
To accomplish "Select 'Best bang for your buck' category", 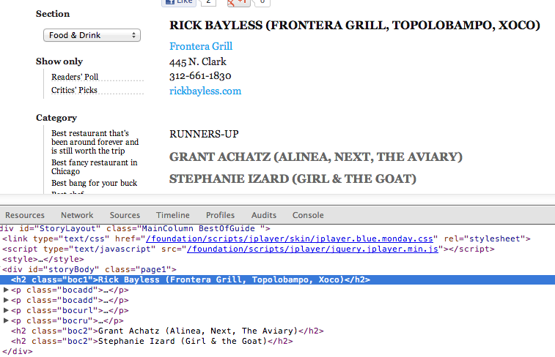I will 94,183.
